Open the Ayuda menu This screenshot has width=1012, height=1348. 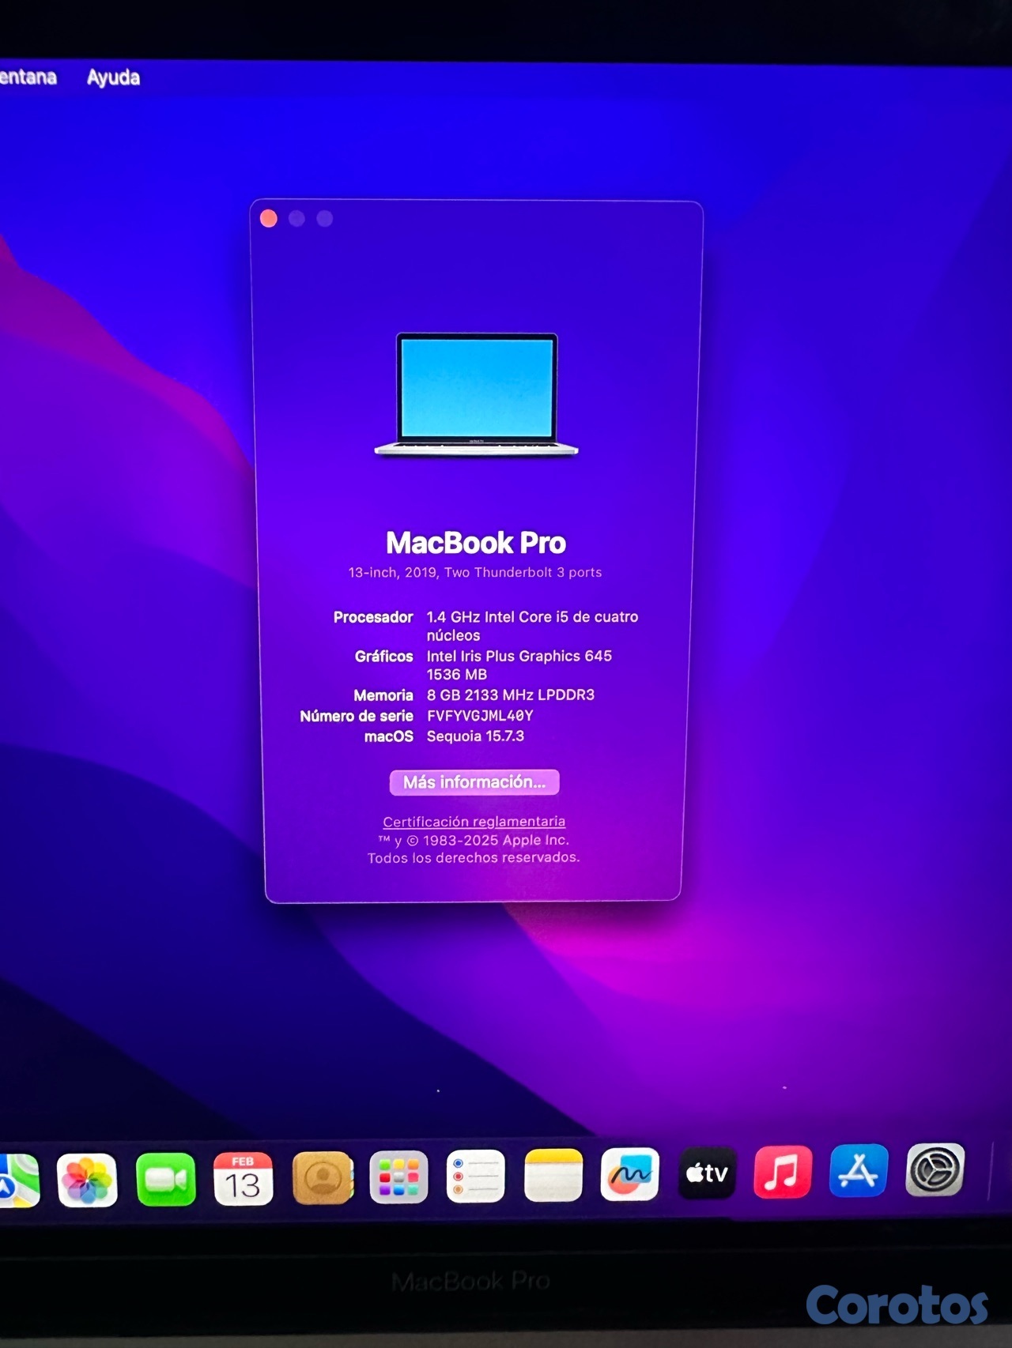[113, 77]
